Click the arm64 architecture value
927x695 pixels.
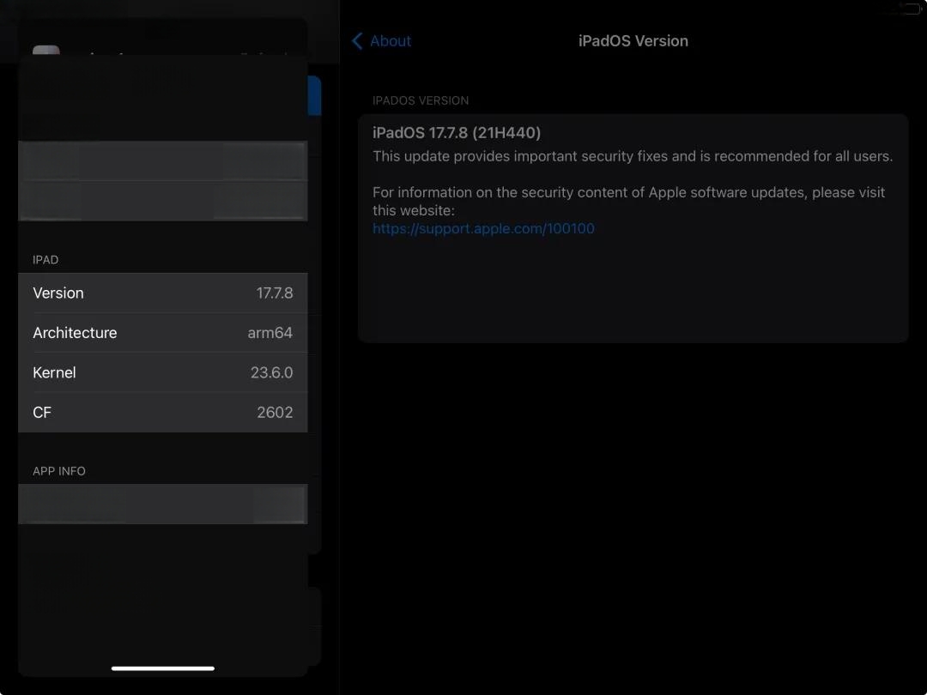click(270, 333)
